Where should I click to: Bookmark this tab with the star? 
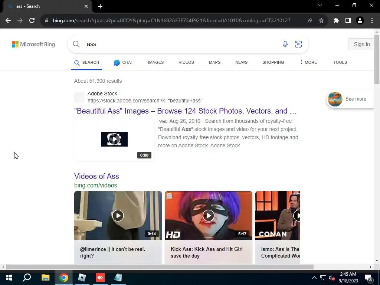tap(321, 21)
